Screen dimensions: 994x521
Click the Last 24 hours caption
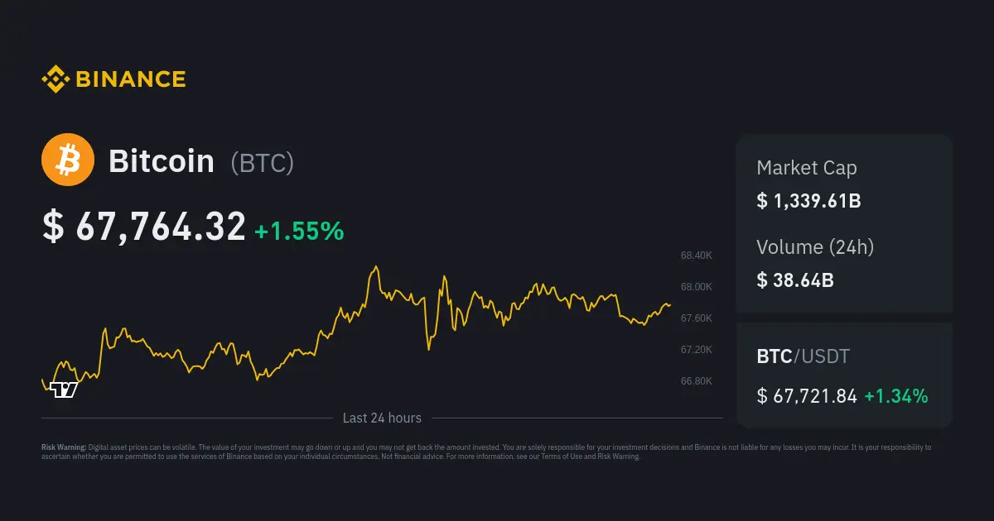tap(382, 418)
